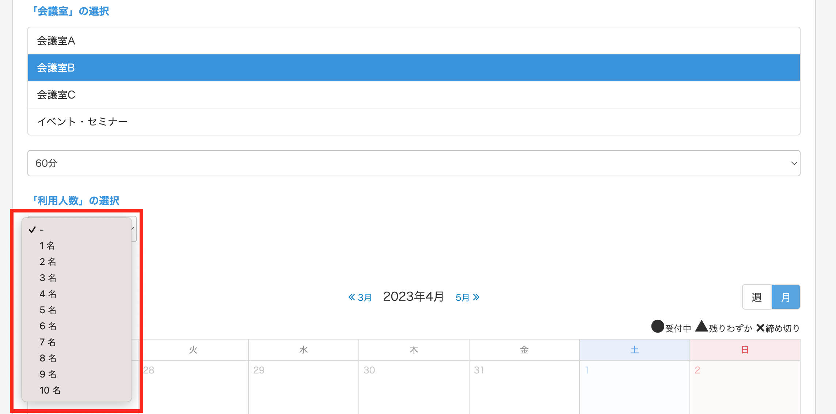The width and height of the screenshot is (836, 414).
Task: Switch calendar to 月 view
Action: coord(786,297)
